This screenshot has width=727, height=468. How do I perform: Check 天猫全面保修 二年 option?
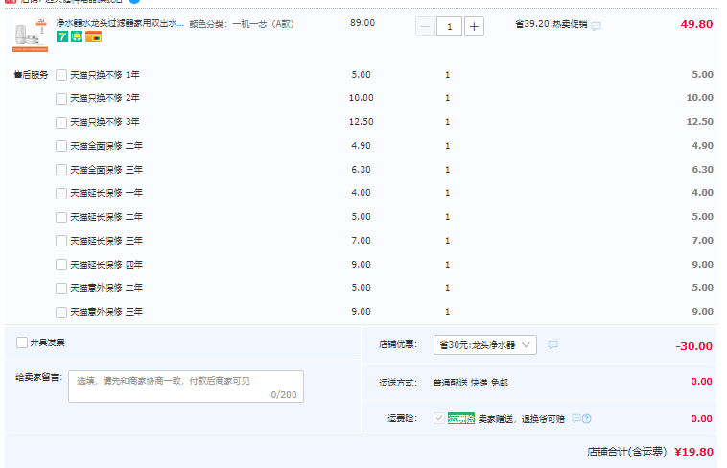pos(61,146)
